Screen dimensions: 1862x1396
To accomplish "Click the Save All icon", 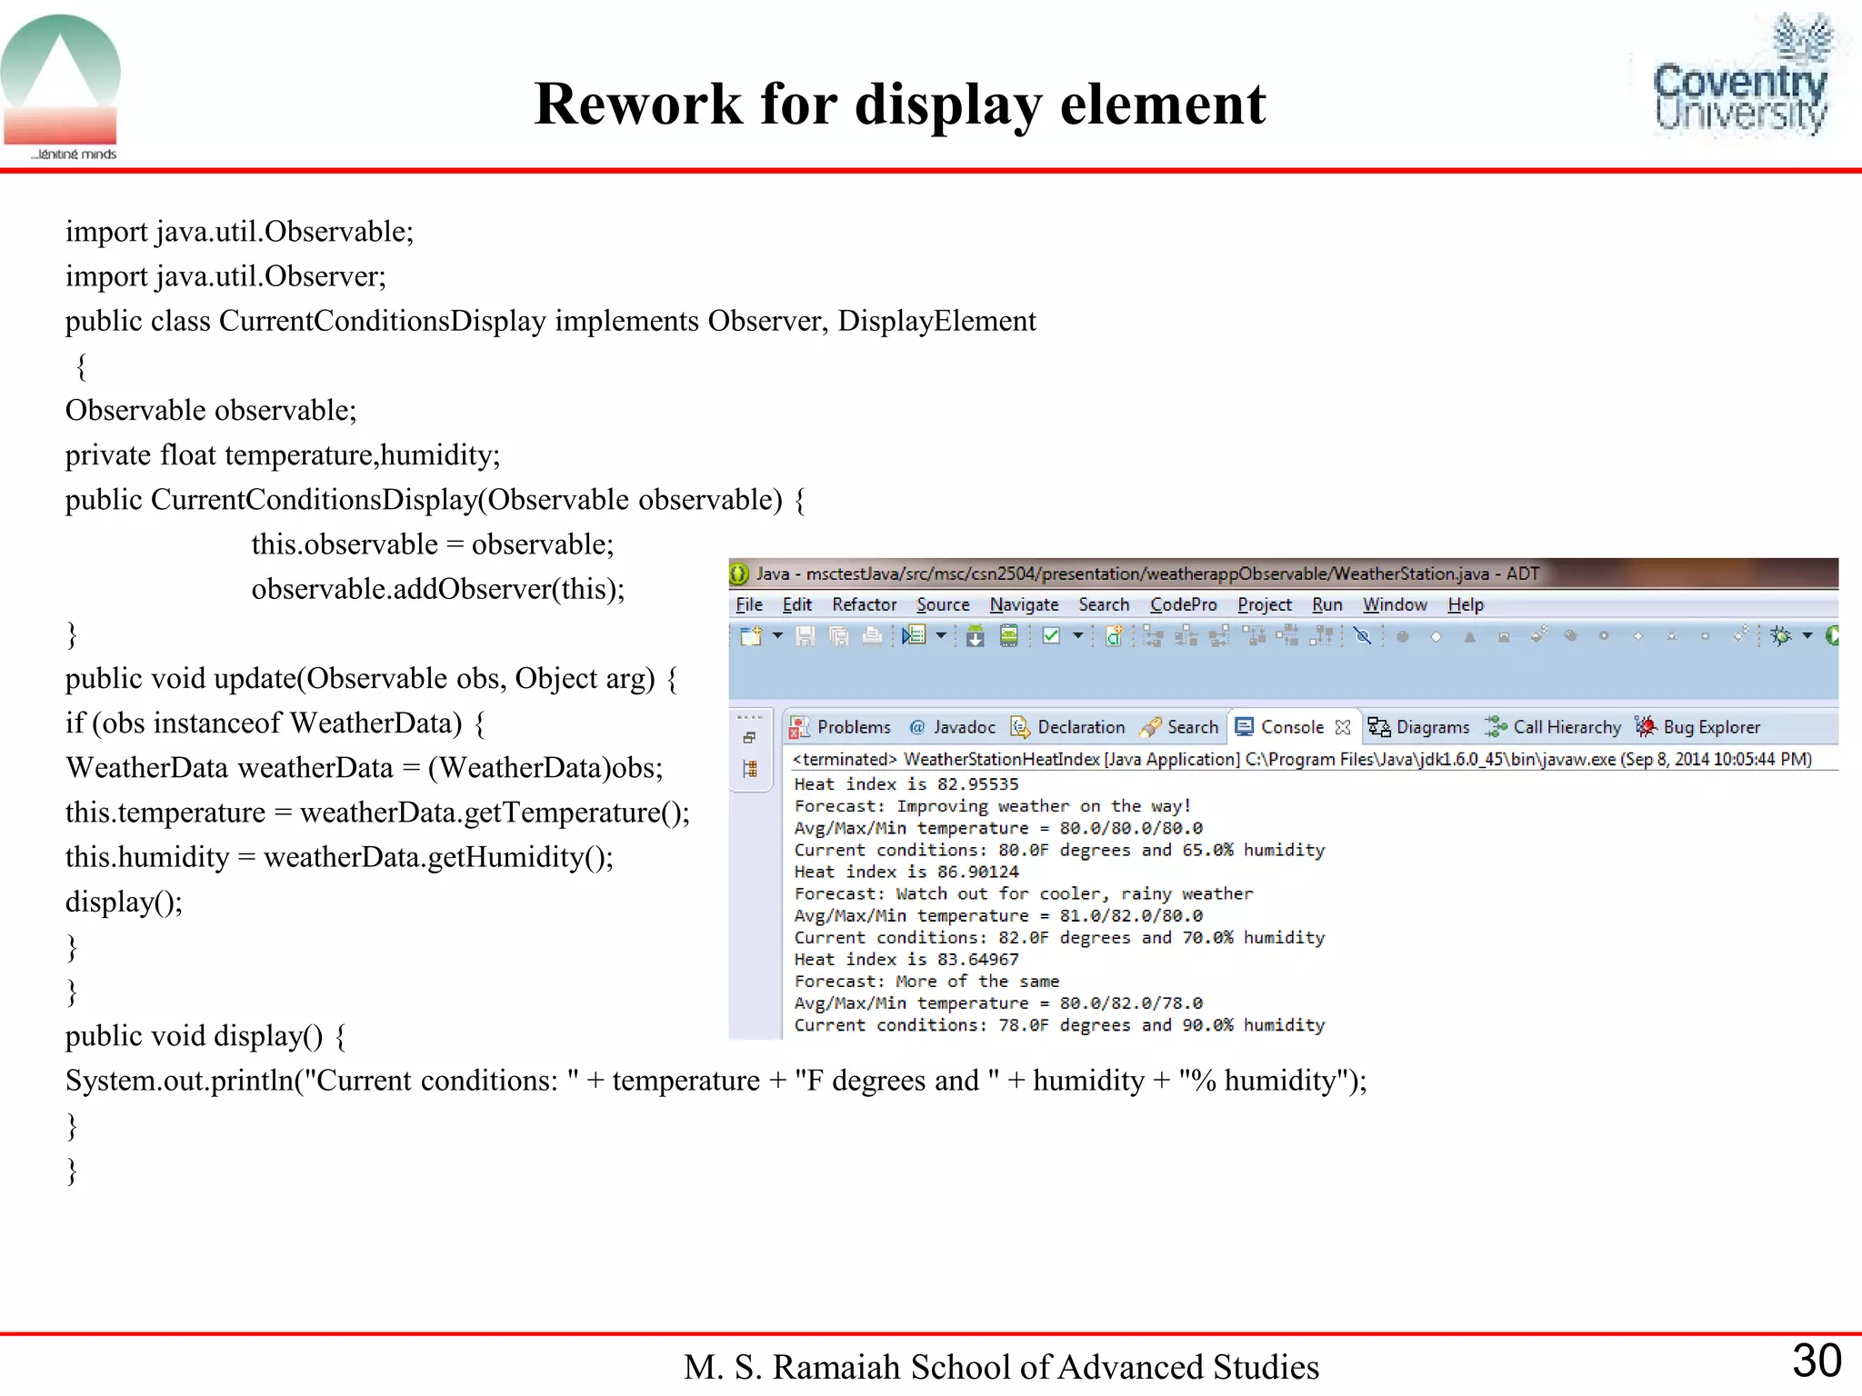I will [x=839, y=636].
